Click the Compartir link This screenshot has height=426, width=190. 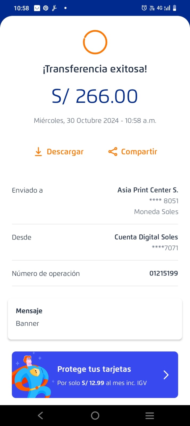click(x=139, y=152)
